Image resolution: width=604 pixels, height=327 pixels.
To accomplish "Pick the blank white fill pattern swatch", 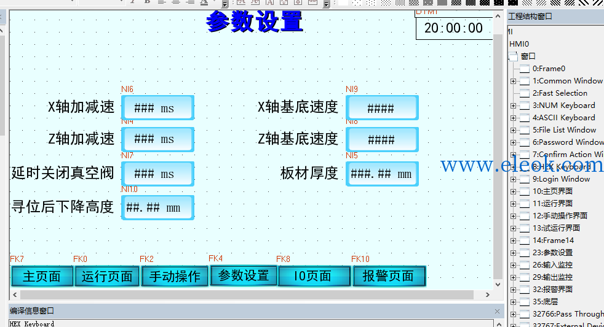I will (343, 2).
